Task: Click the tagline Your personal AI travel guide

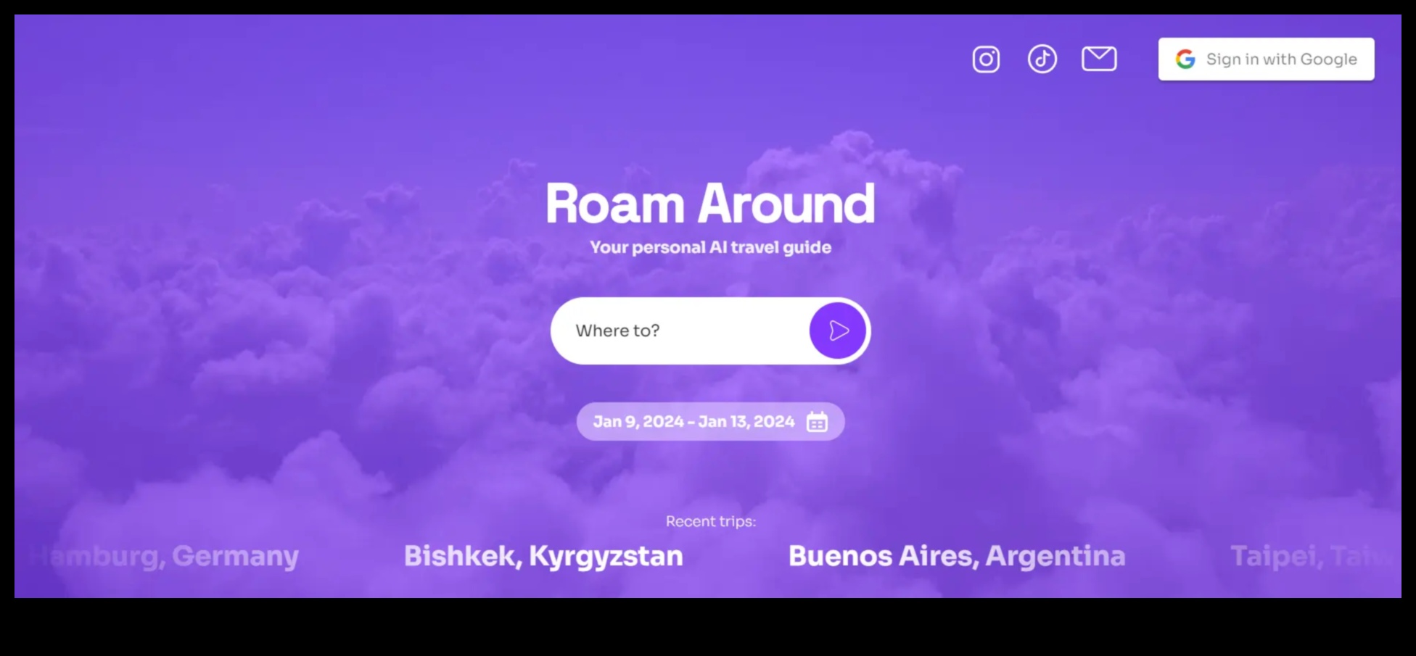Action: (710, 247)
